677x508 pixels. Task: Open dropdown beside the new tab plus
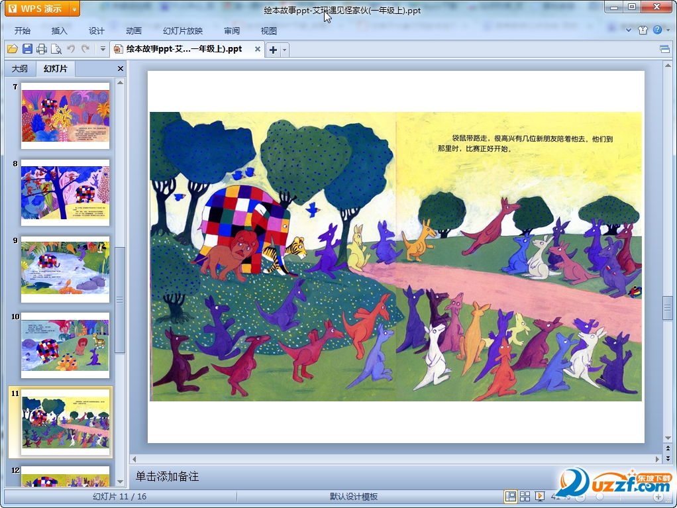285,50
